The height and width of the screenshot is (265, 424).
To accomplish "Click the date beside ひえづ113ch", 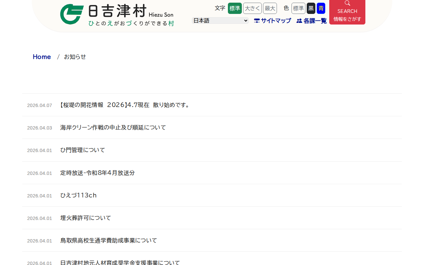I will 39,196.
